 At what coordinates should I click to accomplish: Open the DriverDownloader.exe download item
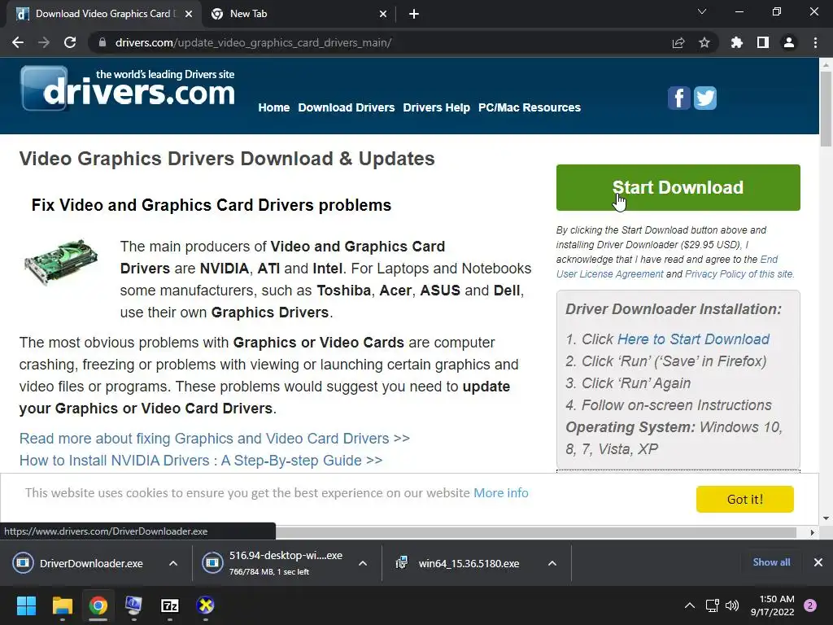84,563
